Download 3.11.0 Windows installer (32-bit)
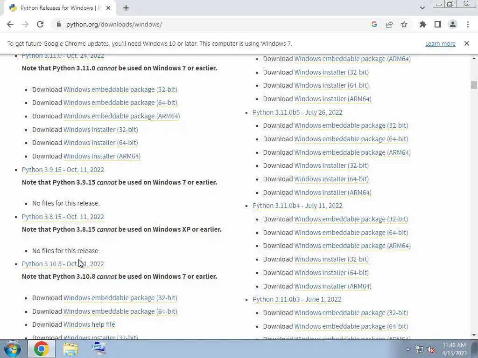478x358 pixels. [101, 130]
